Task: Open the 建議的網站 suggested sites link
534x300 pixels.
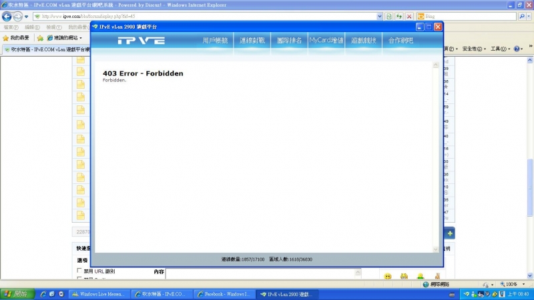Action: pyautogui.click(x=64, y=38)
